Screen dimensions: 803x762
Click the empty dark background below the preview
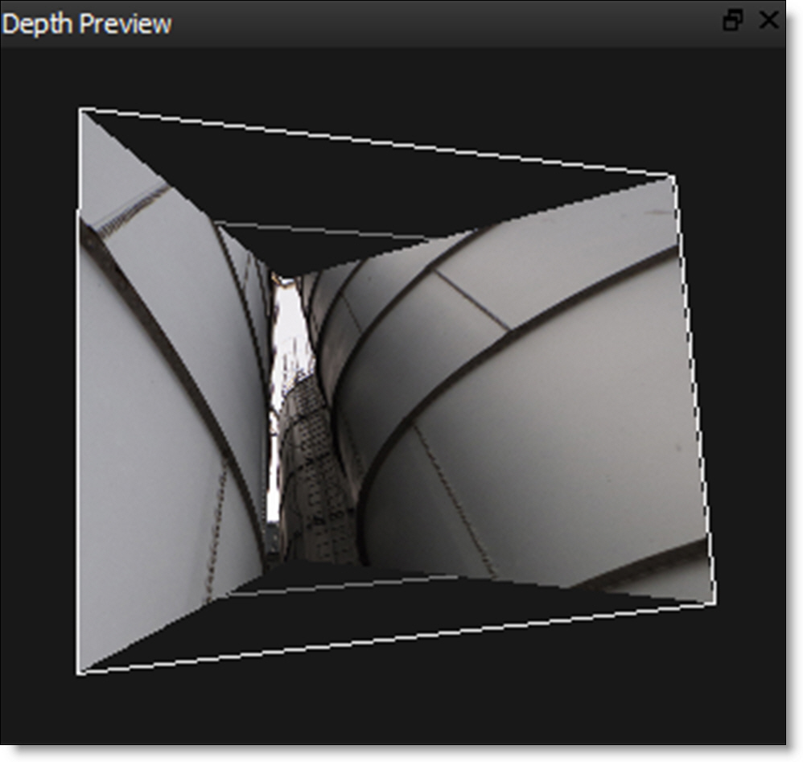pyautogui.click(x=402, y=708)
